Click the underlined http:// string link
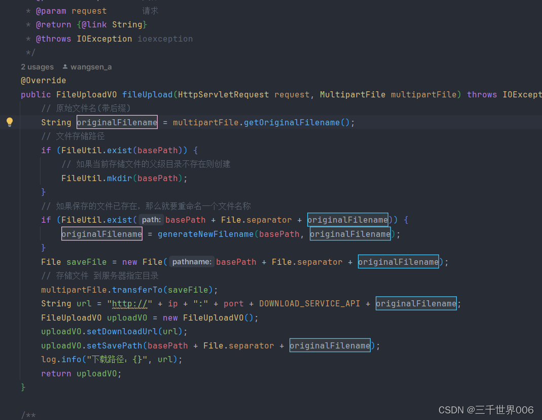 (130, 303)
